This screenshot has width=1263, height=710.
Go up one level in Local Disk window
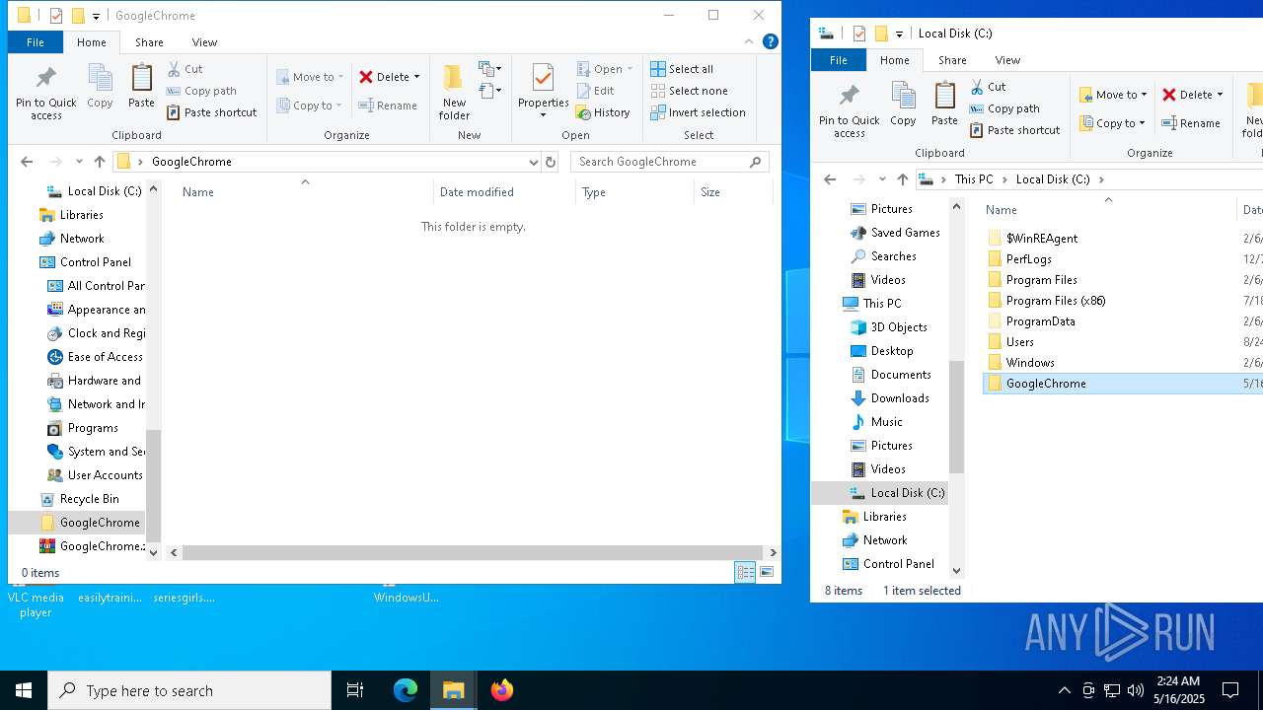click(902, 179)
